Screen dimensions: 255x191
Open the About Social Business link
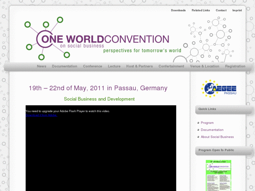point(217,137)
